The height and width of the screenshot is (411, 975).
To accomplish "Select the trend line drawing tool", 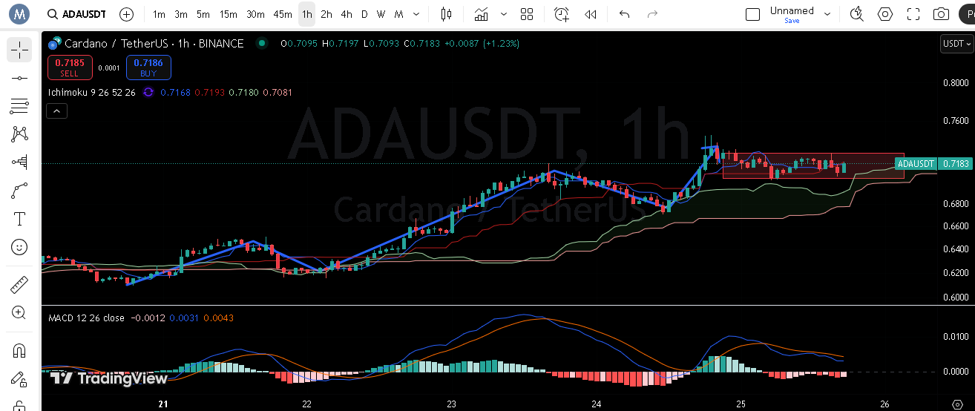I will [19, 78].
